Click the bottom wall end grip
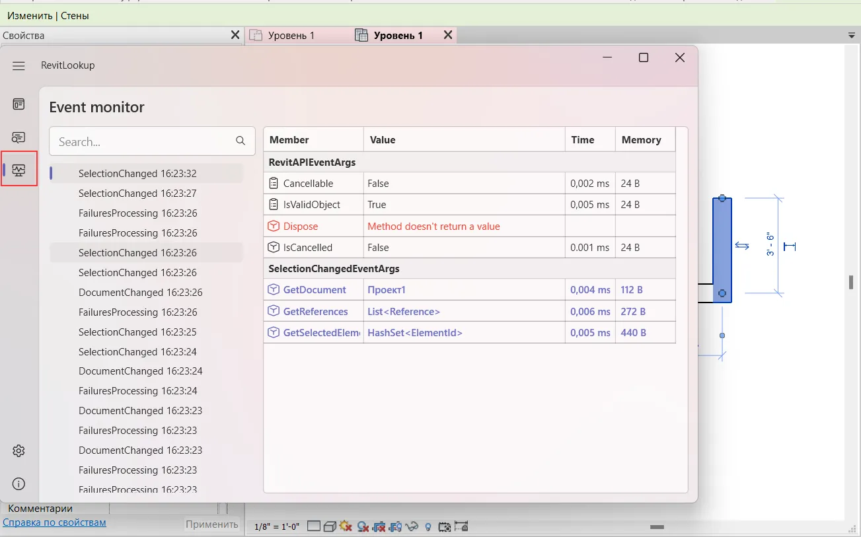The image size is (861, 537). tap(722, 293)
